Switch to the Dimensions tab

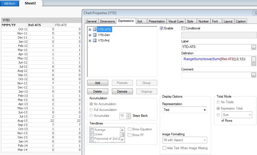(x=107, y=21)
